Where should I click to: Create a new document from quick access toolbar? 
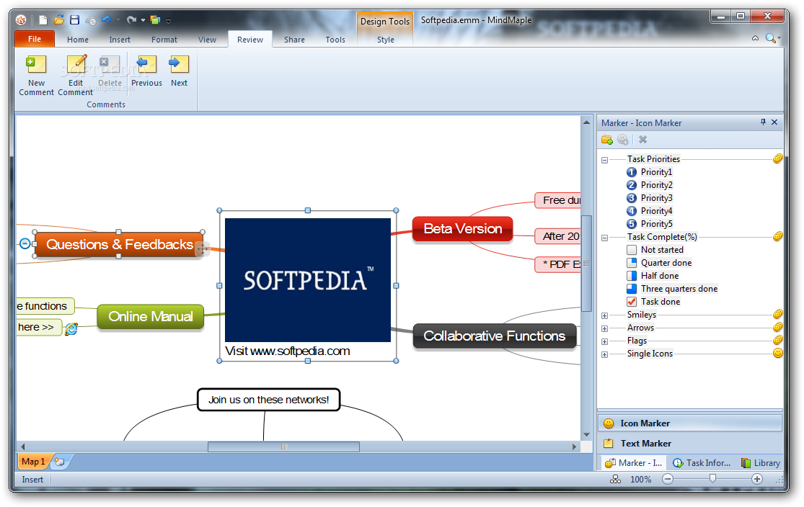(x=43, y=20)
